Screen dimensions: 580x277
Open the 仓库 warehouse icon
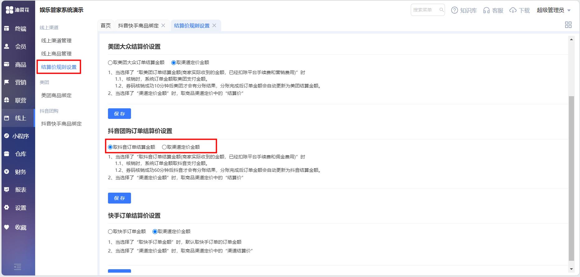click(7, 154)
